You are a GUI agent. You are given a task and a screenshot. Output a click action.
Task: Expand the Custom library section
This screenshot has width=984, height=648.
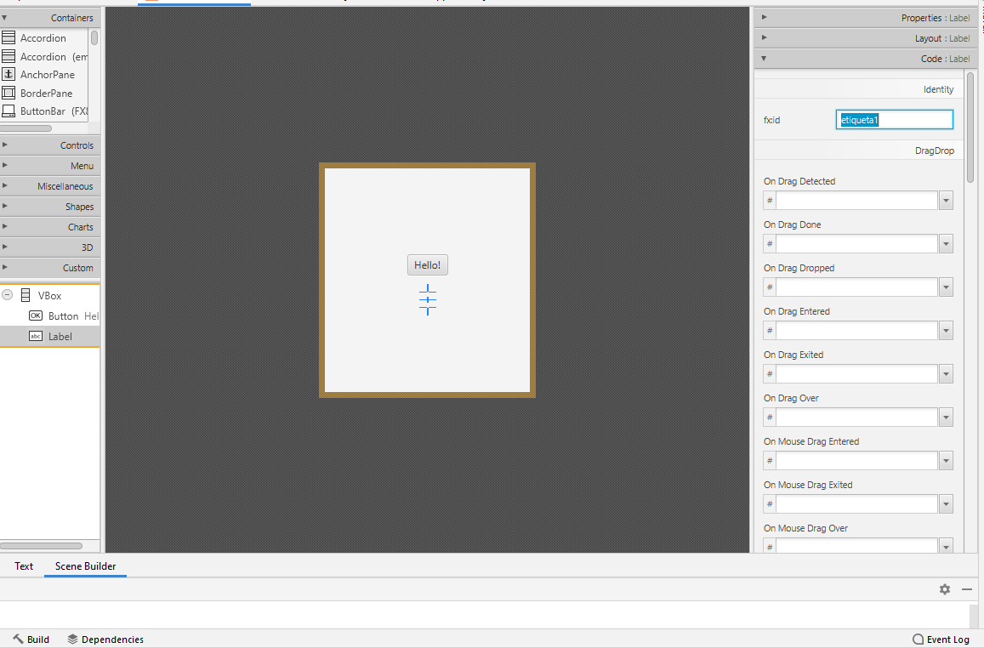pos(50,268)
